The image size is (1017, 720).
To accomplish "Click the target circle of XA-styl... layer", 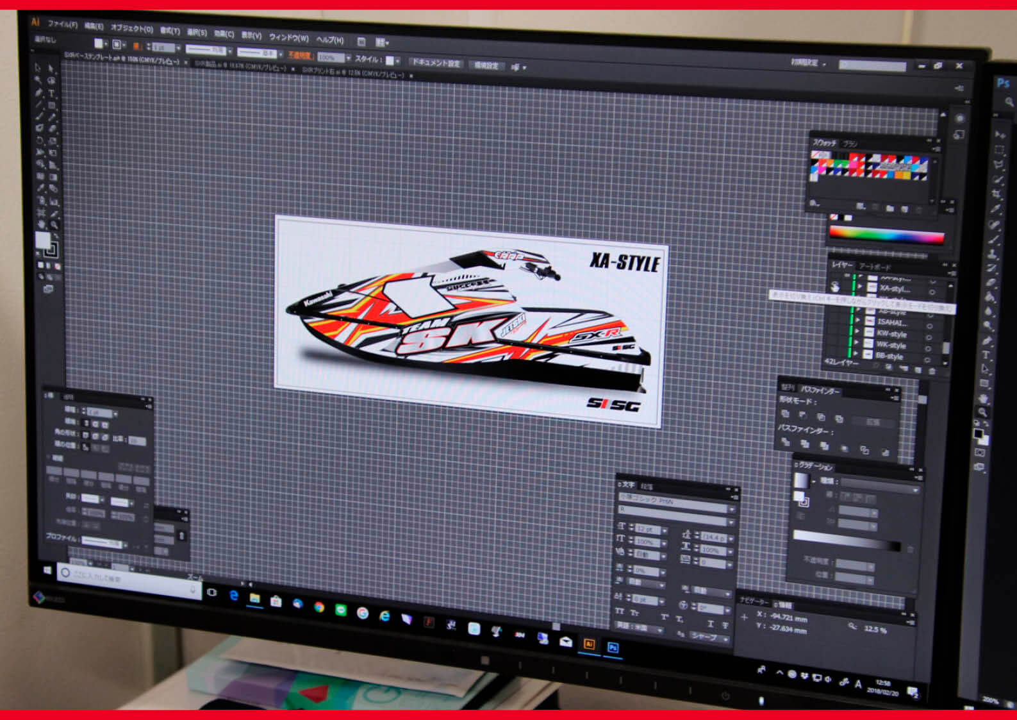I will point(932,292).
